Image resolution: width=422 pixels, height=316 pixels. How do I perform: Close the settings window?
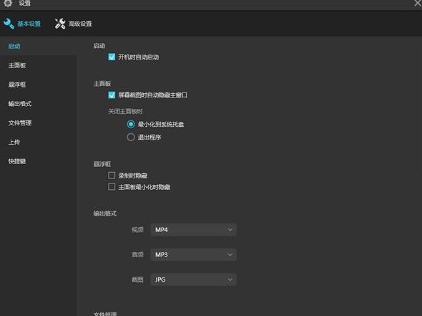click(x=418, y=3)
